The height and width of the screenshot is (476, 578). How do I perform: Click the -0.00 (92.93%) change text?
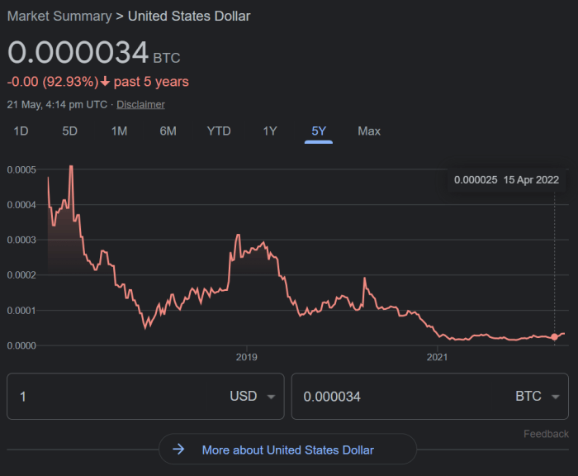(x=53, y=82)
